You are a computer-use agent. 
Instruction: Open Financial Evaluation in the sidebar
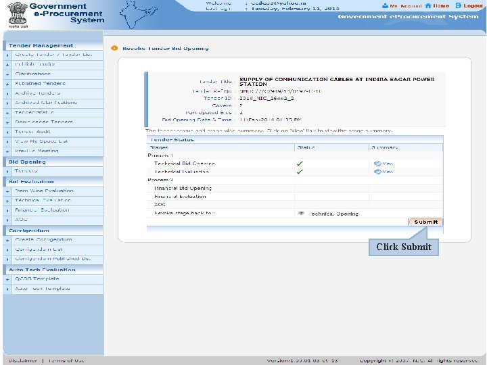pyautogui.click(x=42, y=210)
